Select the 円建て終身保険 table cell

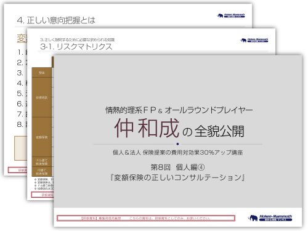tap(42, 172)
